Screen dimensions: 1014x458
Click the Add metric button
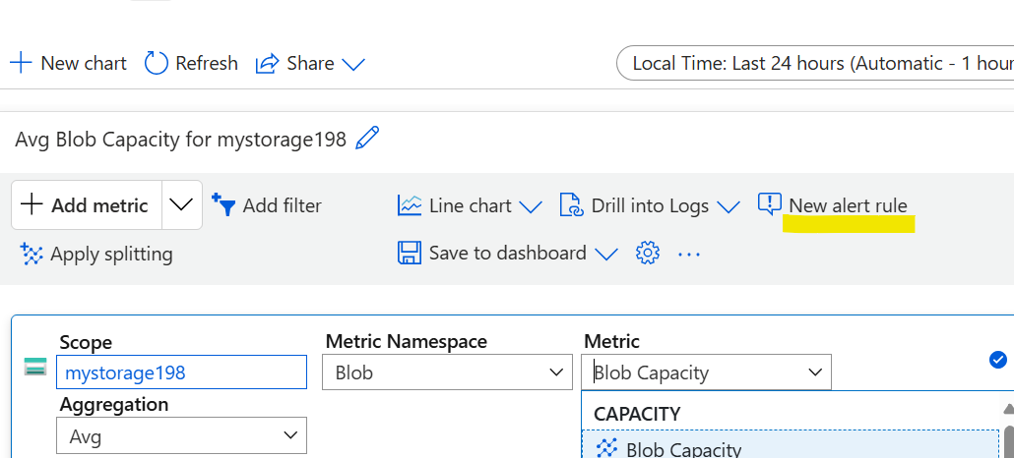click(86, 205)
